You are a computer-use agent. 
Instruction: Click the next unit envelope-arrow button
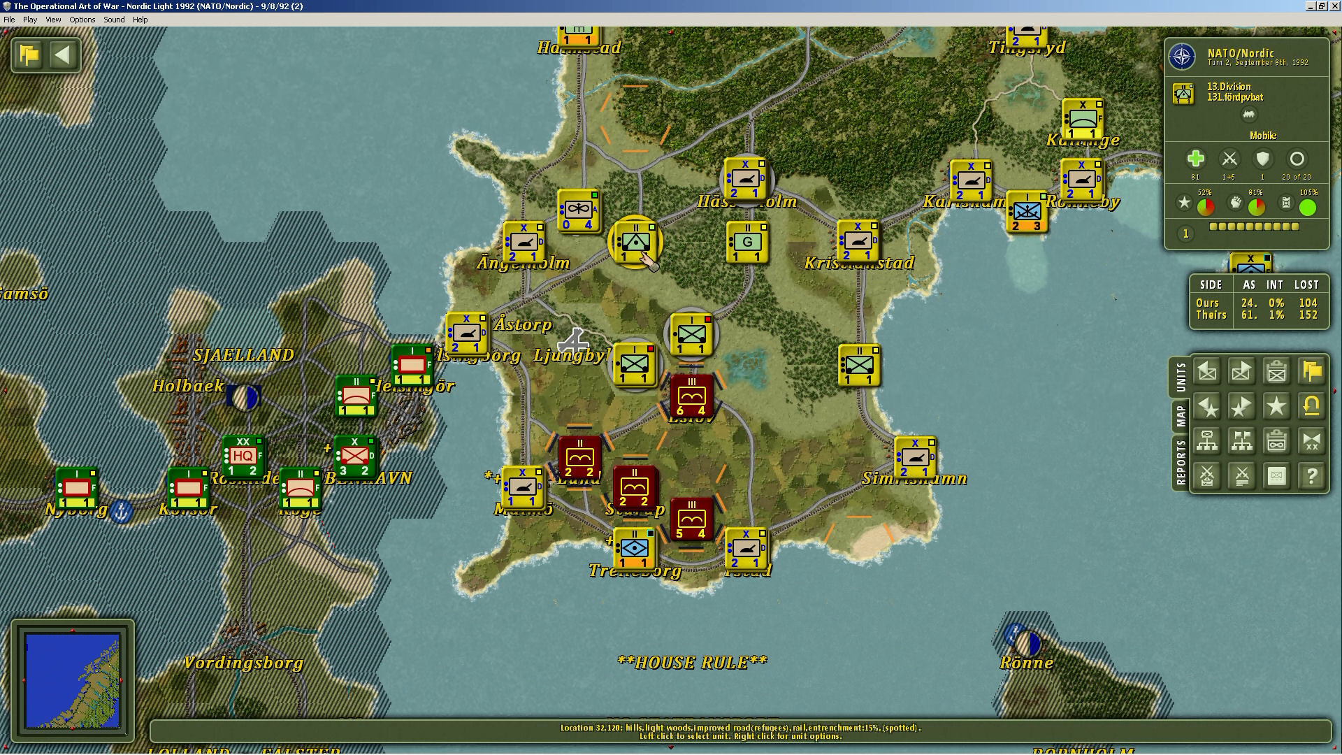click(1242, 371)
